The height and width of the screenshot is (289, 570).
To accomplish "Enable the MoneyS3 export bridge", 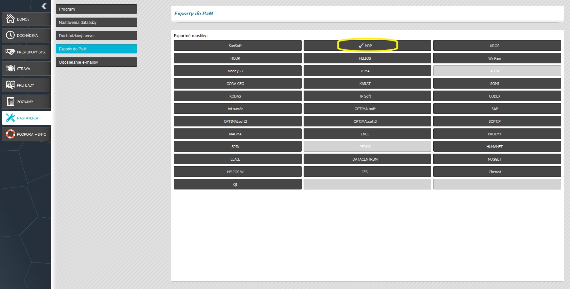I will (238, 71).
